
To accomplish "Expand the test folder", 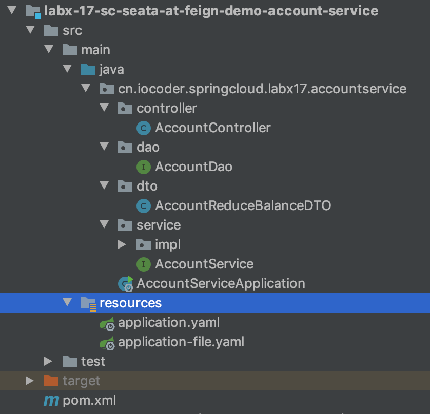I will pyautogui.click(x=48, y=361).
